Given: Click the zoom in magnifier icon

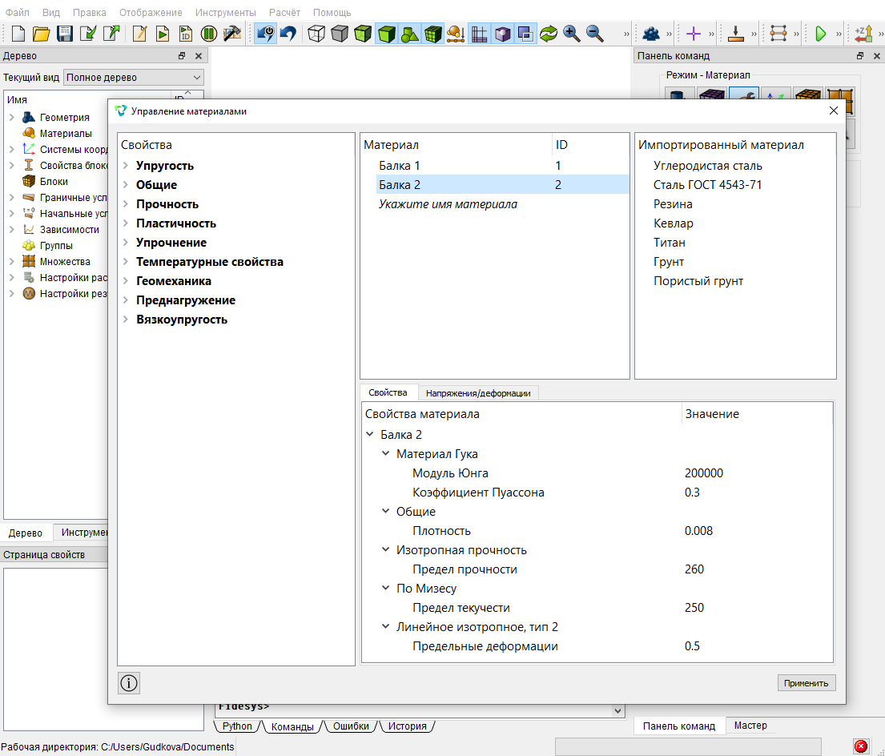Looking at the screenshot, I should (572, 34).
